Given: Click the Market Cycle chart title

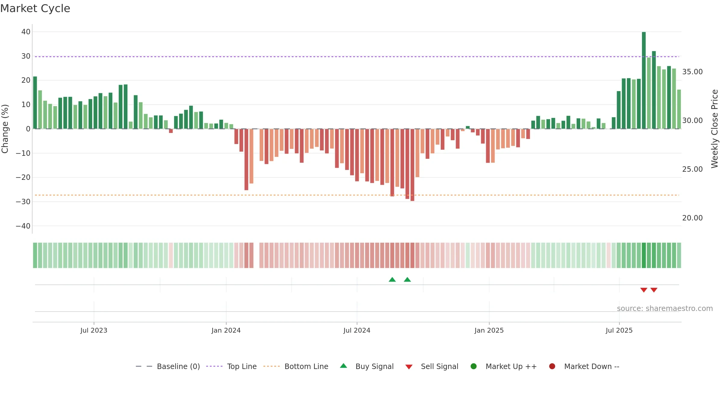Looking at the screenshot, I should click(x=35, y=8).
